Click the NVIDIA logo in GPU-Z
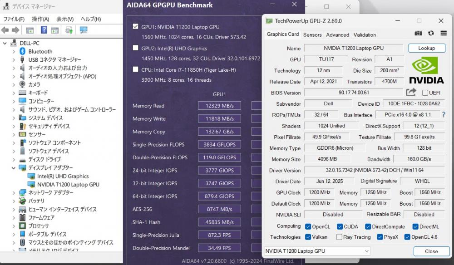Image resolution: width=454 pixels, height=265 pixels. pos(426,70)
